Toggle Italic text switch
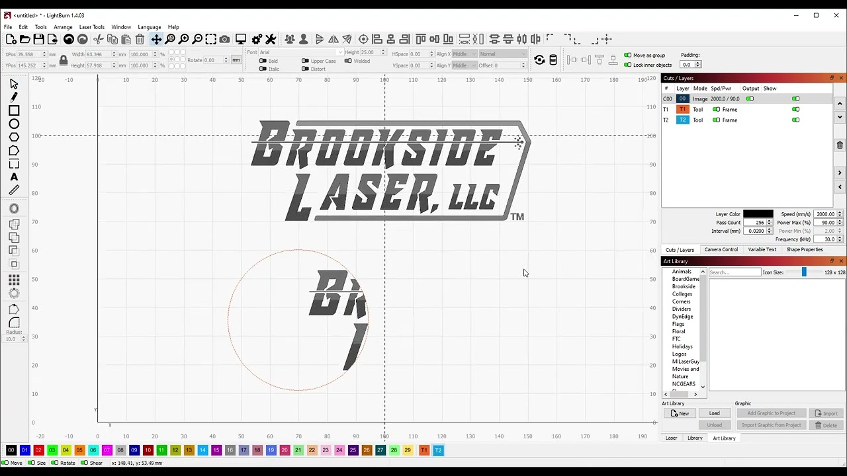This screenshot has height=476, width=847. click(x=263, y=69)
